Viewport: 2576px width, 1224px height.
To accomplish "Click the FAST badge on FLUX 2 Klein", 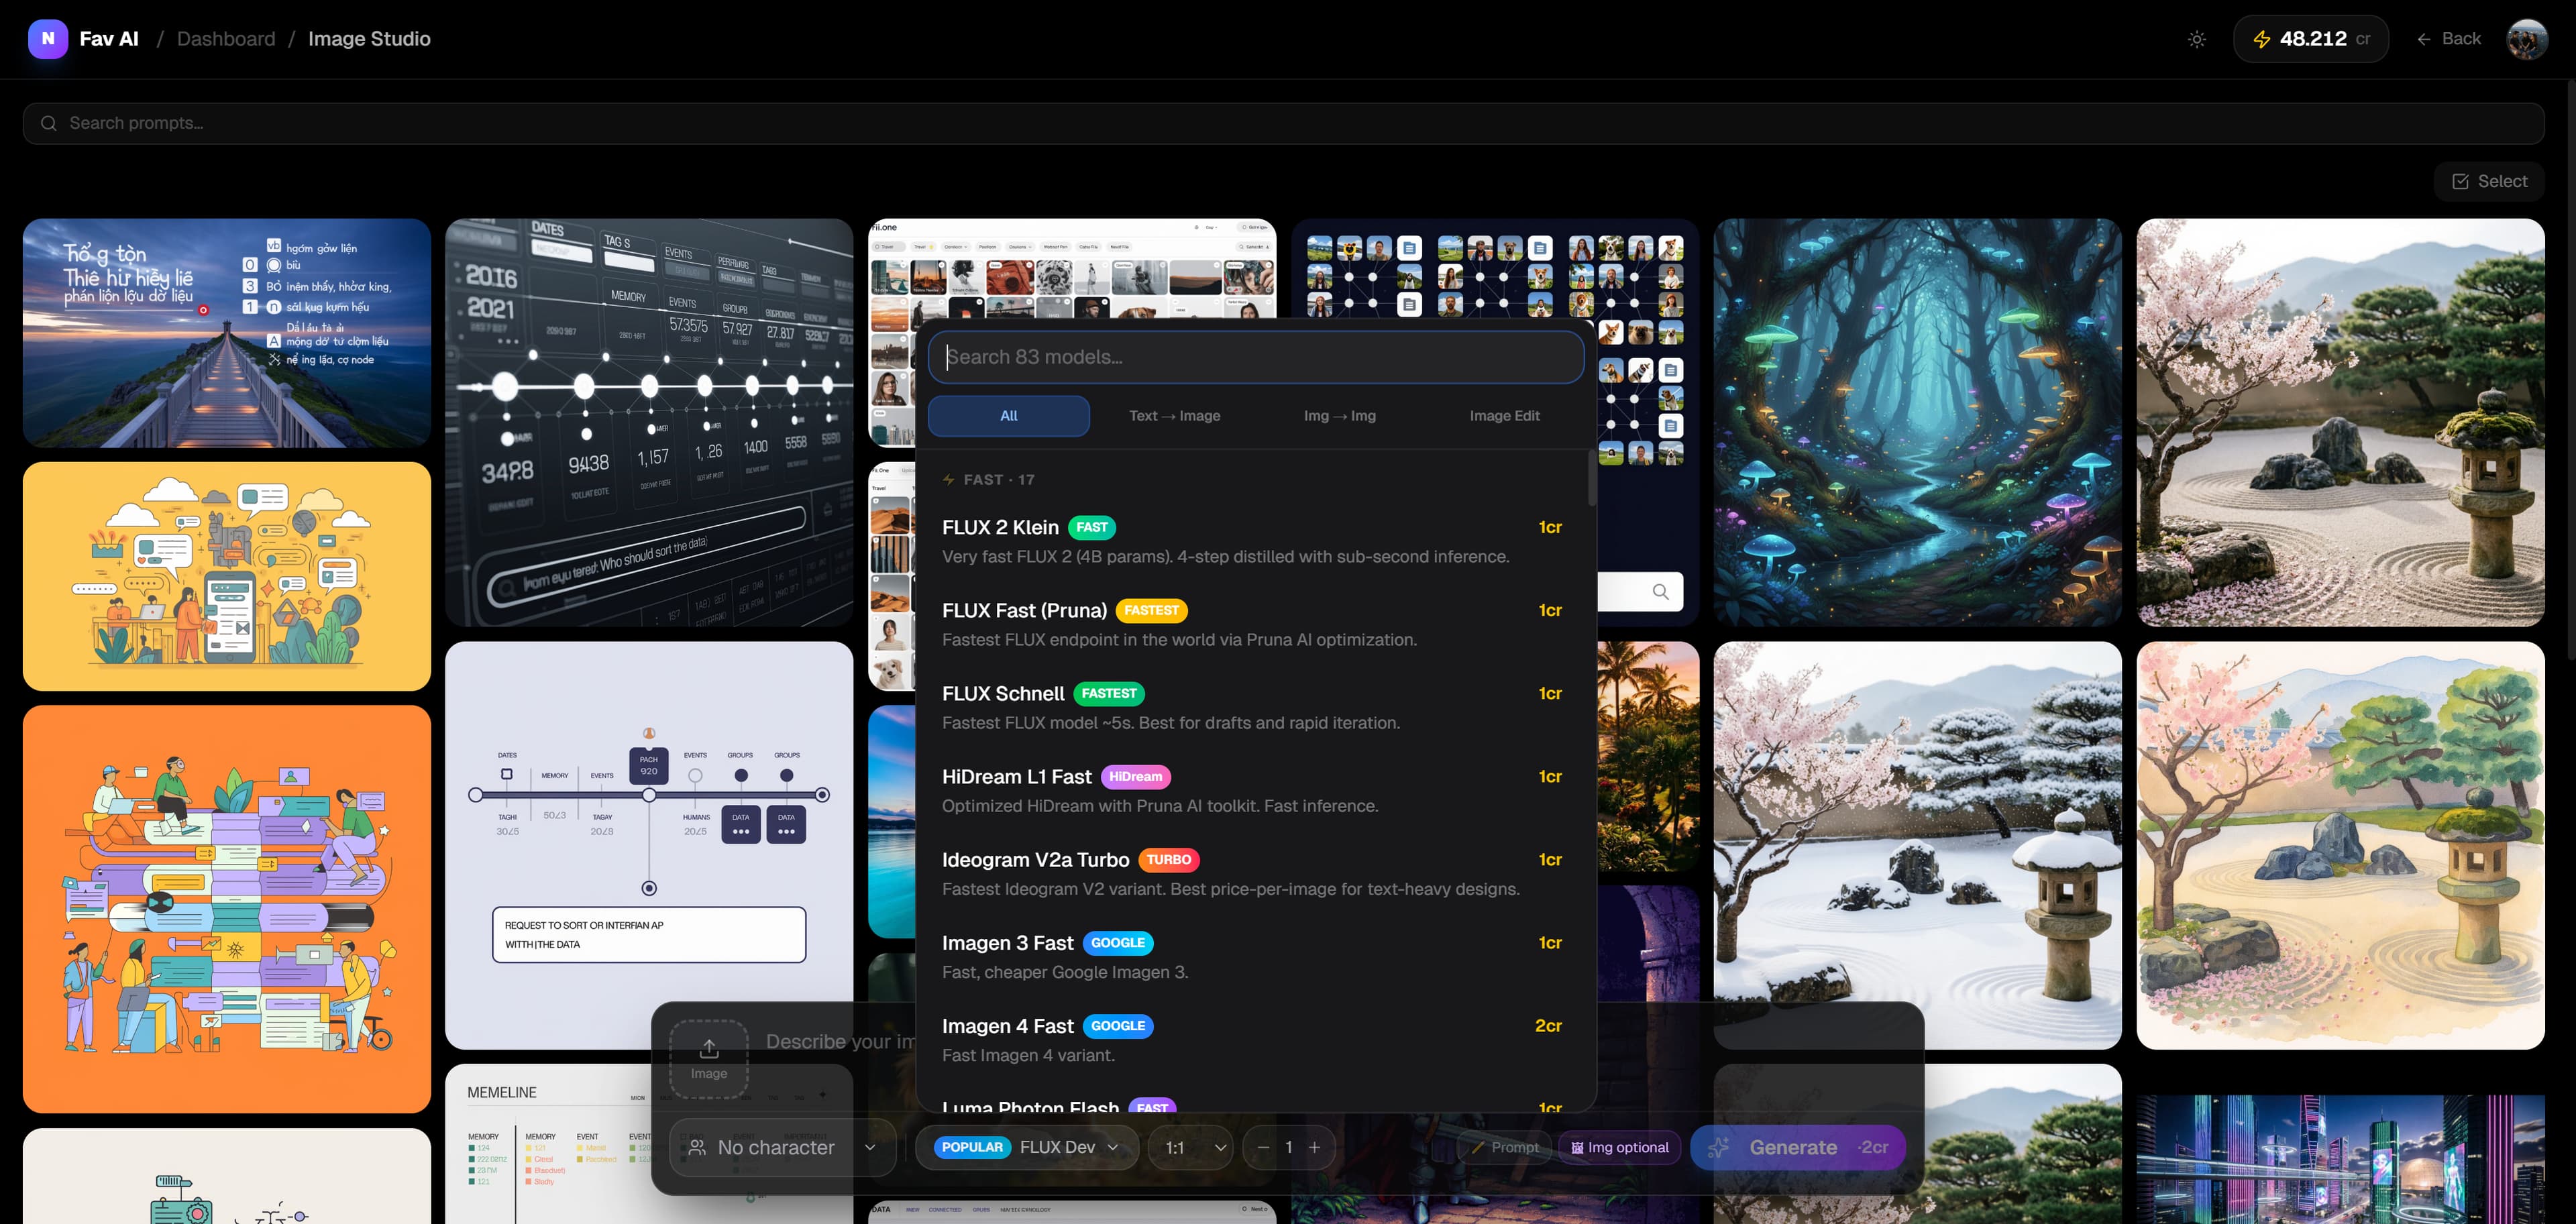I will (x=1091, y=527).
